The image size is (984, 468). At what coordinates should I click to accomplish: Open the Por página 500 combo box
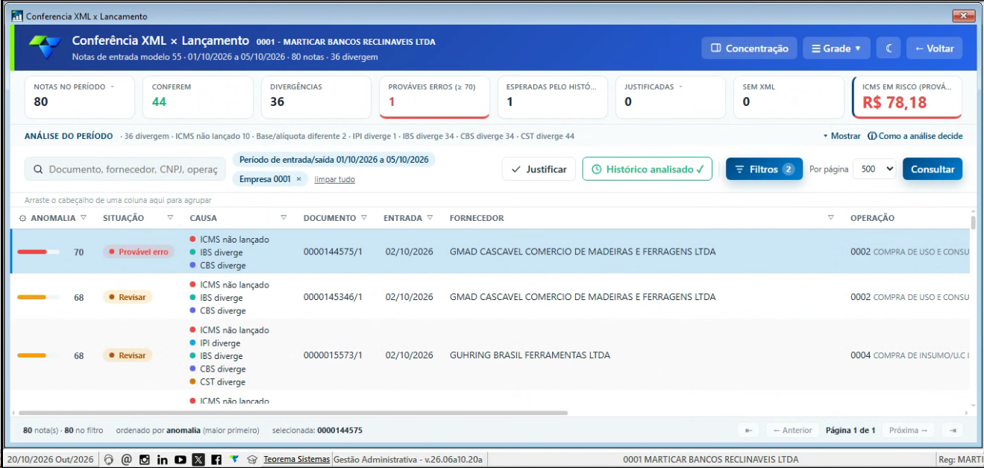[874, 169]
